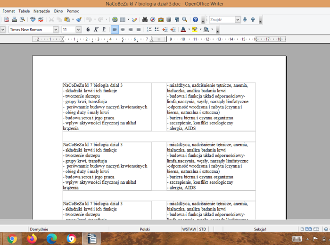Expand the Znajdź search history dropdown
This screenshot has height=245, width=330.
pyautogui.click(x=238, y=20)
